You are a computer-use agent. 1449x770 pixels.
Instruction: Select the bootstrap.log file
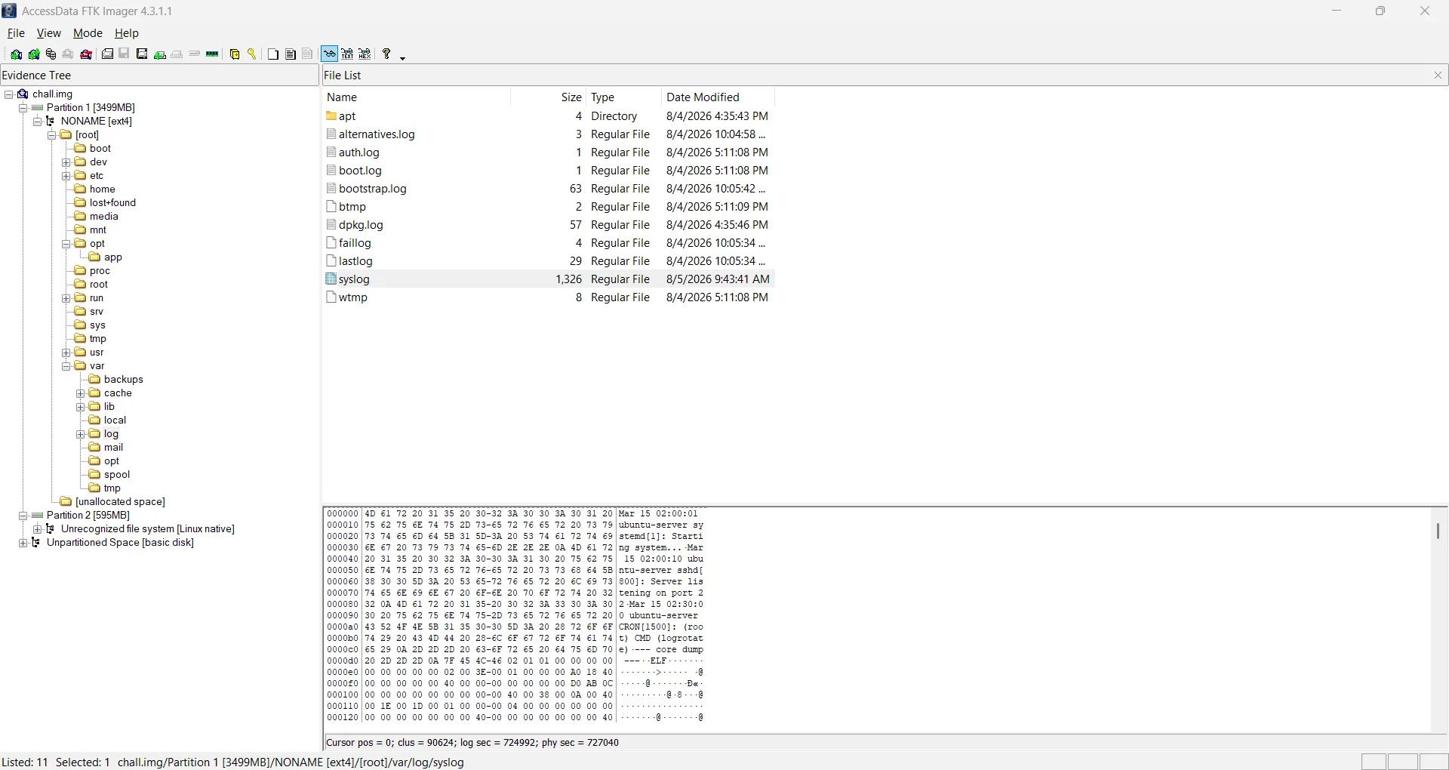coord(549,189)
